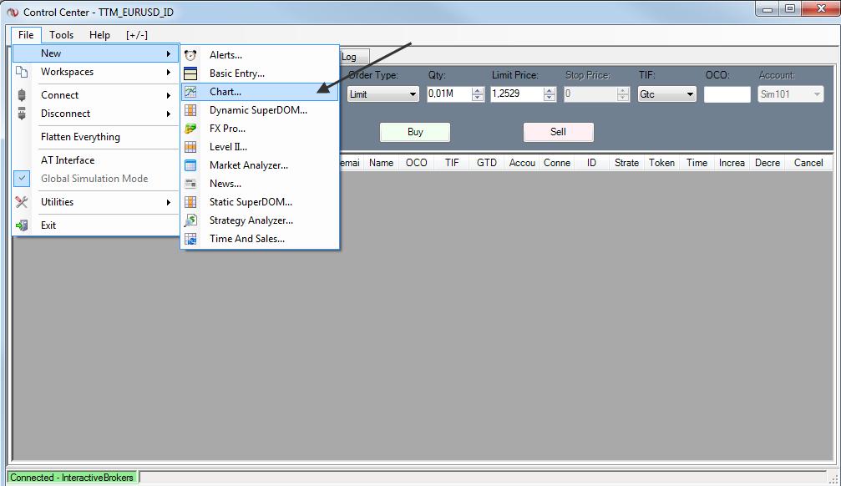Click the Strate column header

point(626,163)
